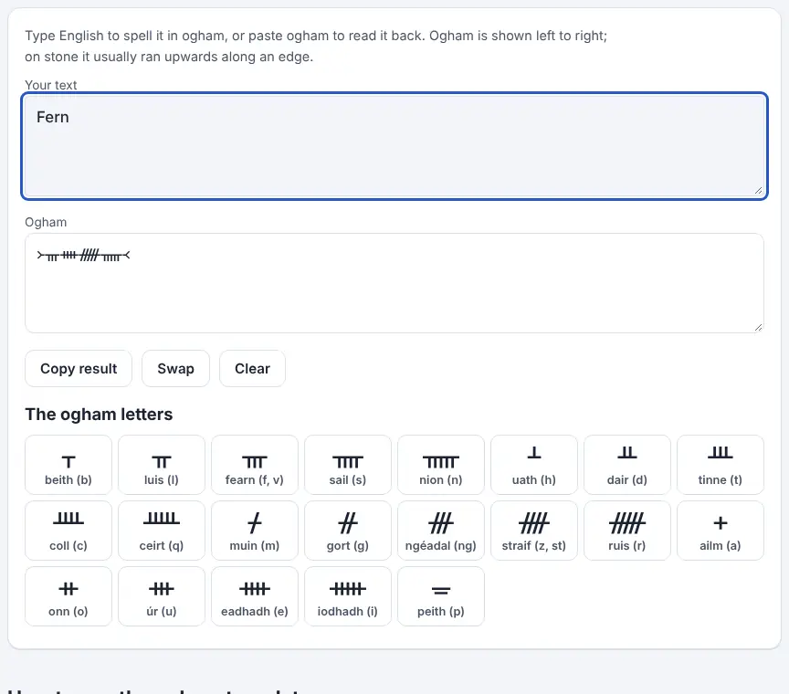Click the peith (p) letter card
The height and width of the screenshot is (694, 789).
coord(441,596)
